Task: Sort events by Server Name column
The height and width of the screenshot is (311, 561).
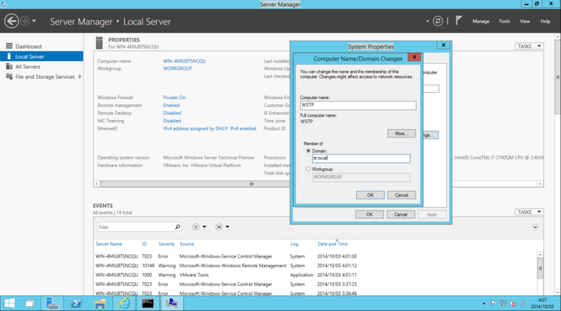Action: [109, 244]
